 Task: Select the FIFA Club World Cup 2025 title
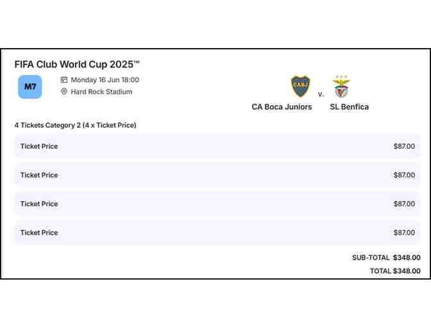tap(77, 64)
